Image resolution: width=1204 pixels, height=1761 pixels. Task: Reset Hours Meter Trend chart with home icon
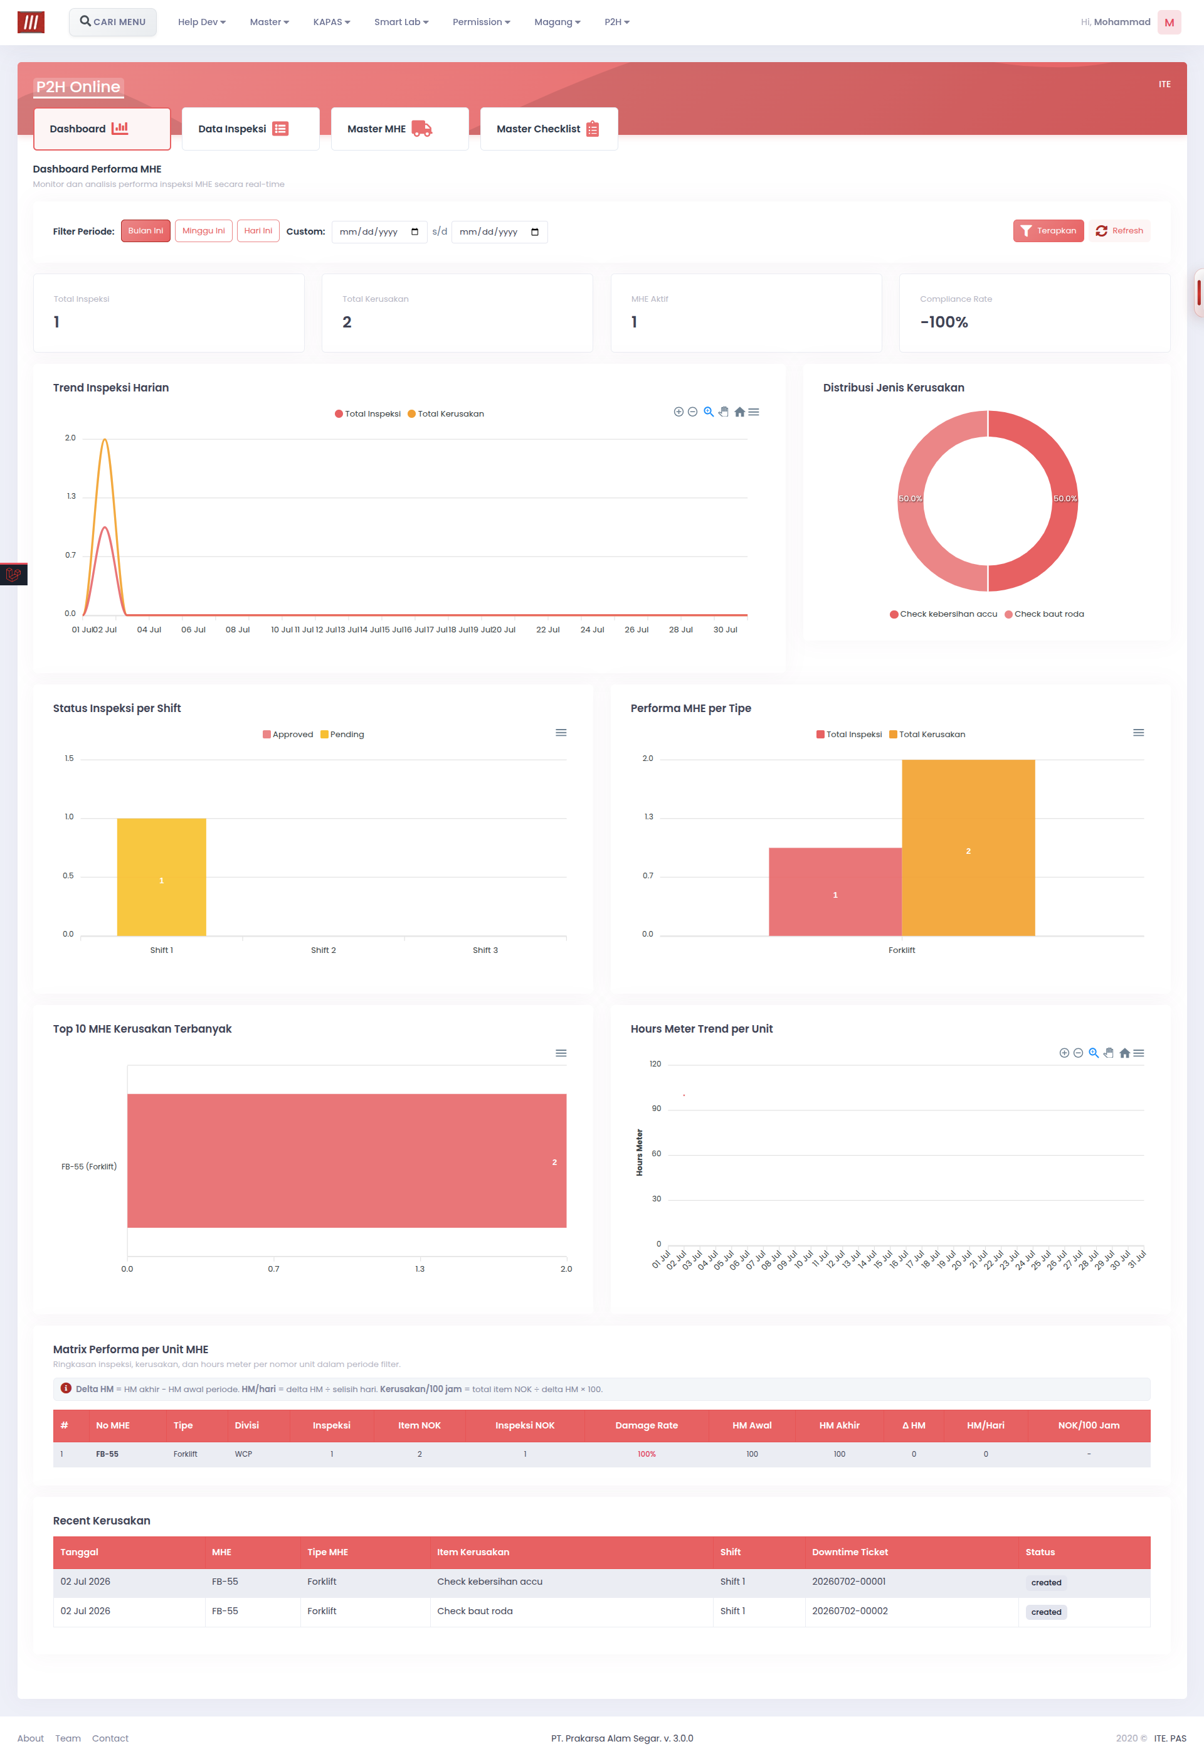coord(1124,1053)
